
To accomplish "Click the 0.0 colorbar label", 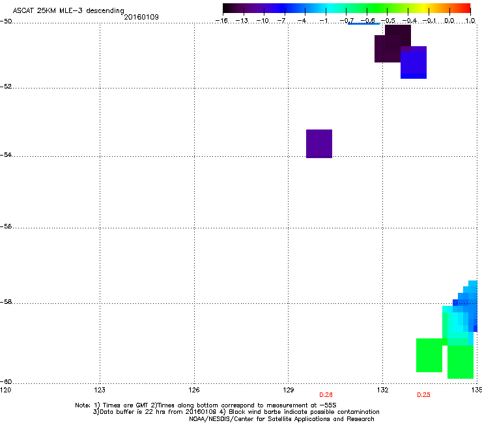I will click(449, 21).
